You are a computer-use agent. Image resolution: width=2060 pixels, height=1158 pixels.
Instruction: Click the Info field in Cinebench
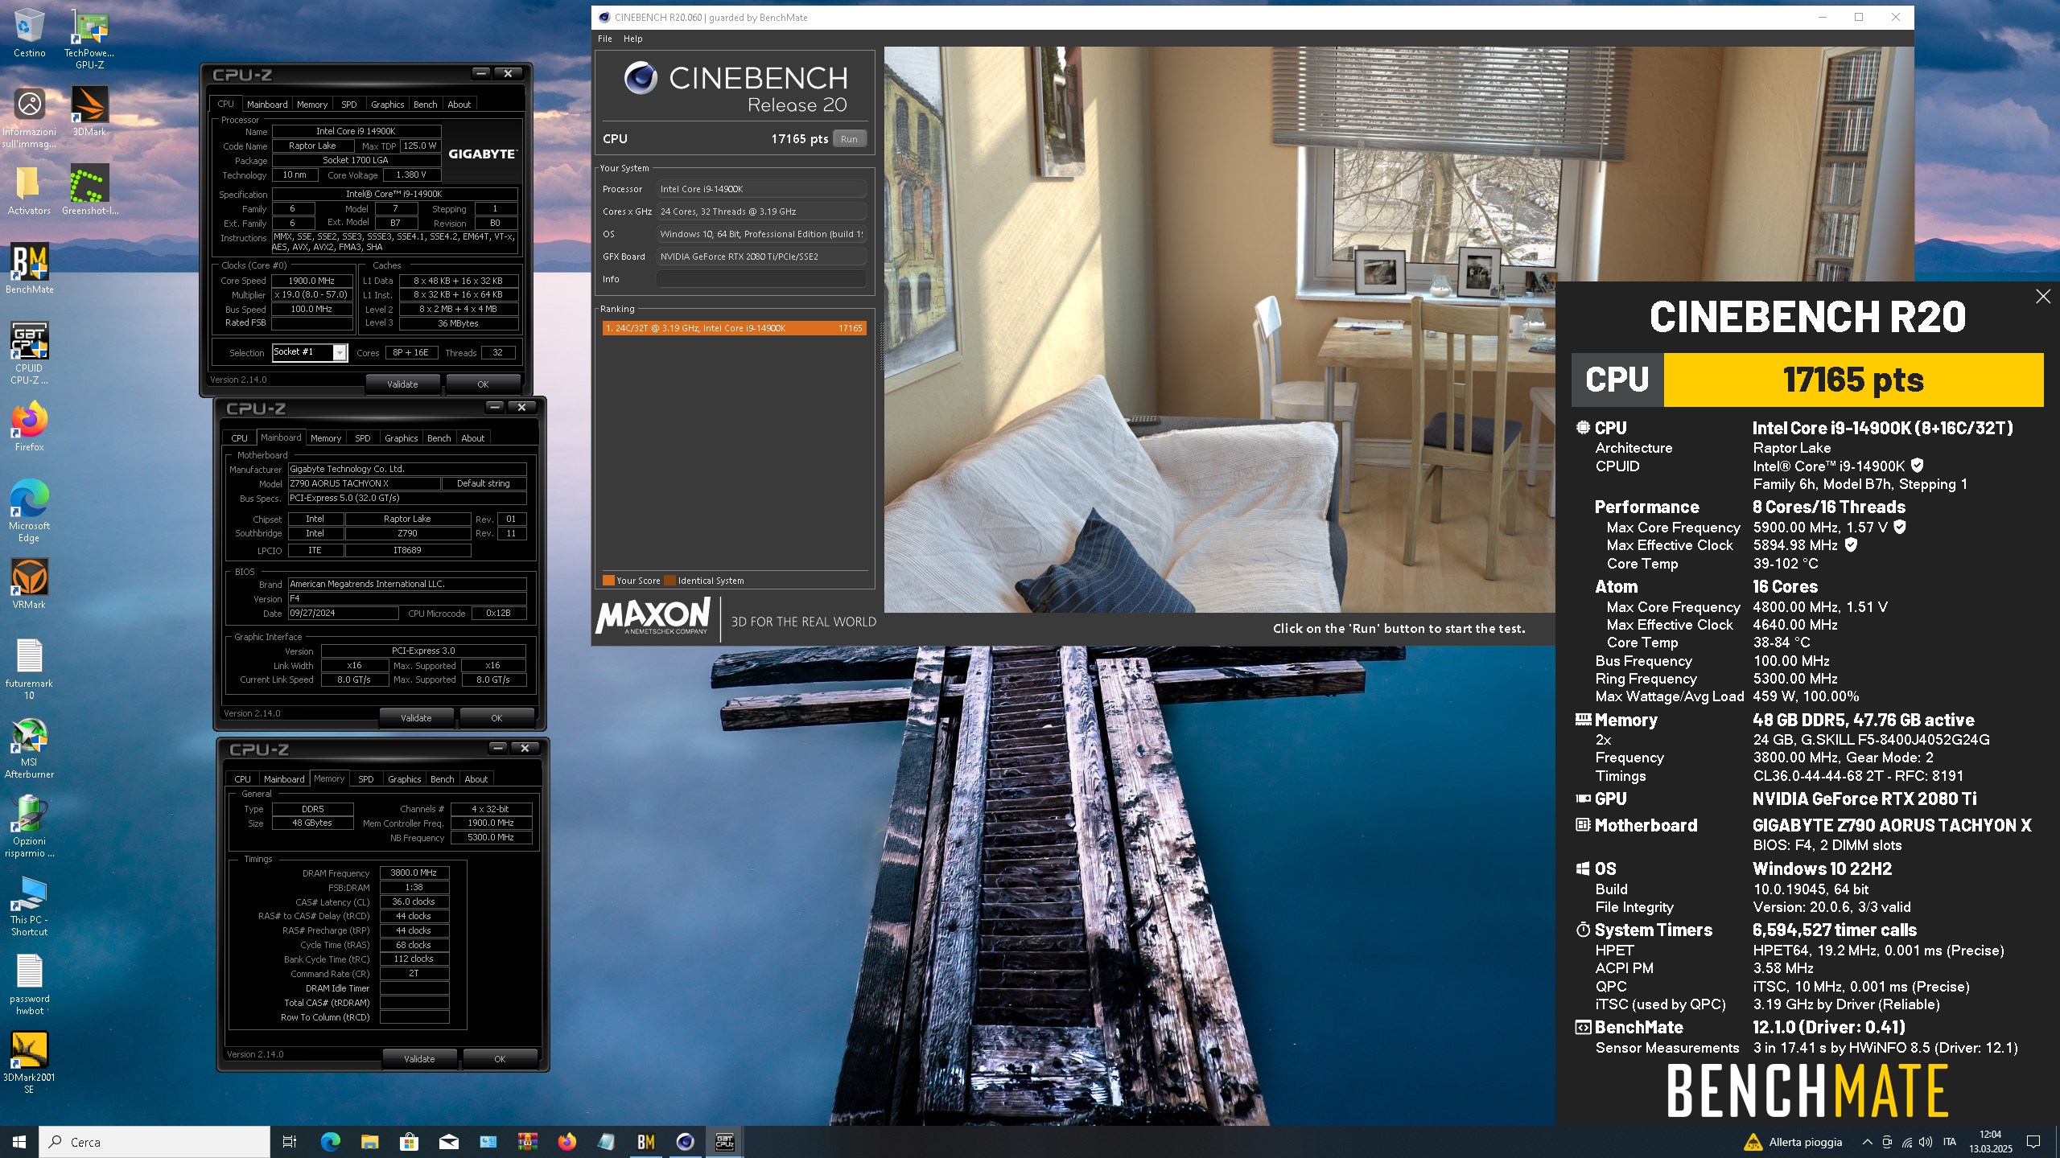tap(761, 279)
